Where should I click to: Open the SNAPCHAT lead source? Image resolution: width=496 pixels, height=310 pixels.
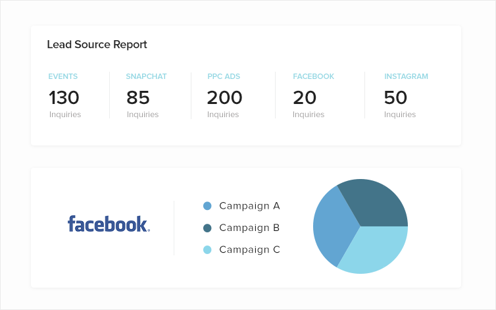tap(146, 76)
